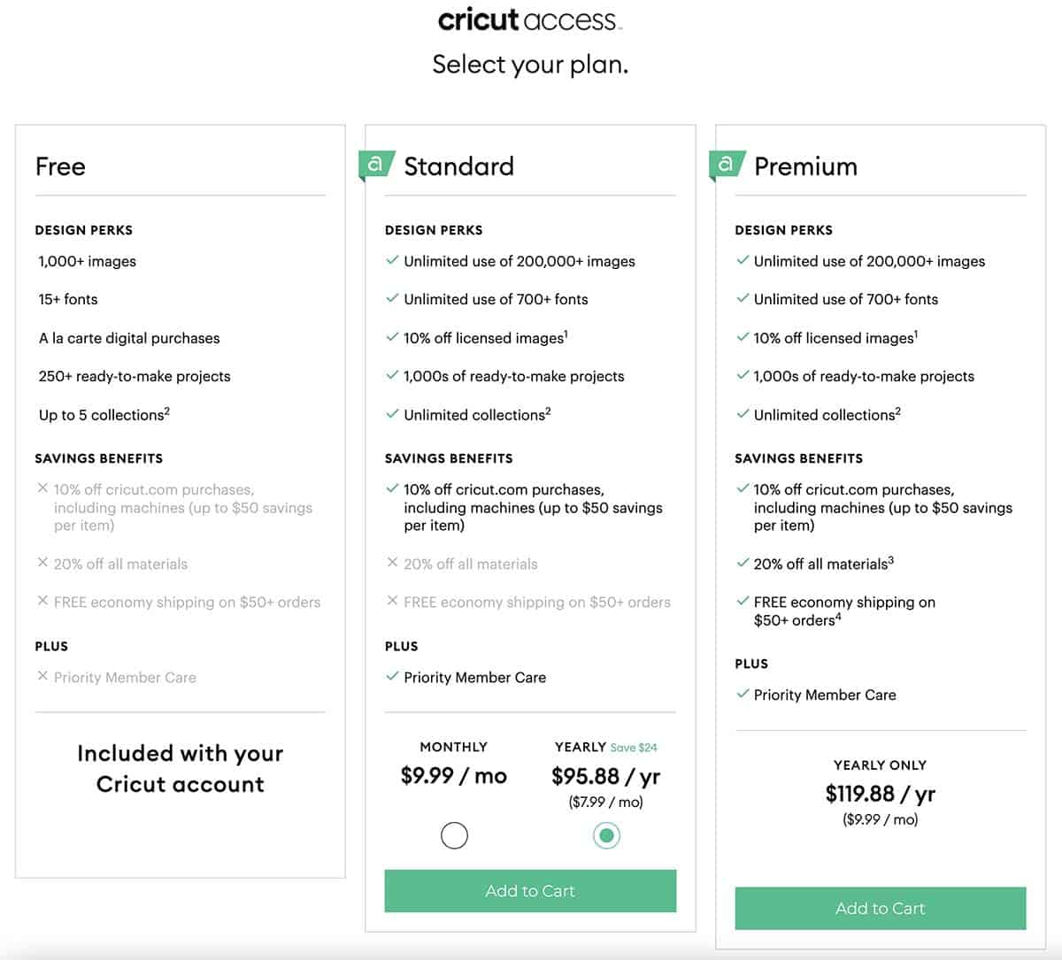Click the X icon beside Standard 20% off materials

coord(392,563)
